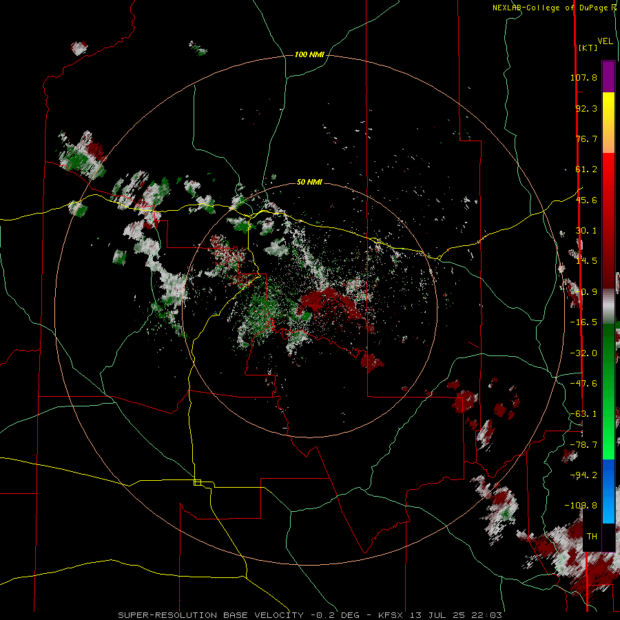Click the small yellow square highway junction marker
Viewport: 620px width, 620px height.
tap(197, 482)
